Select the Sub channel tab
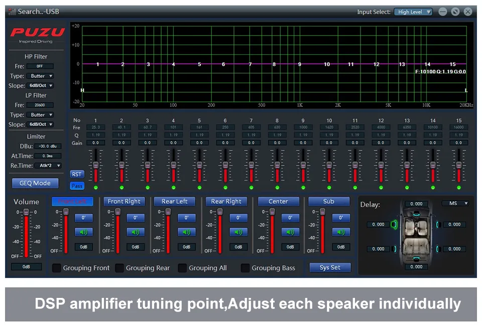 pyautogui.click(x=328, y=202)
